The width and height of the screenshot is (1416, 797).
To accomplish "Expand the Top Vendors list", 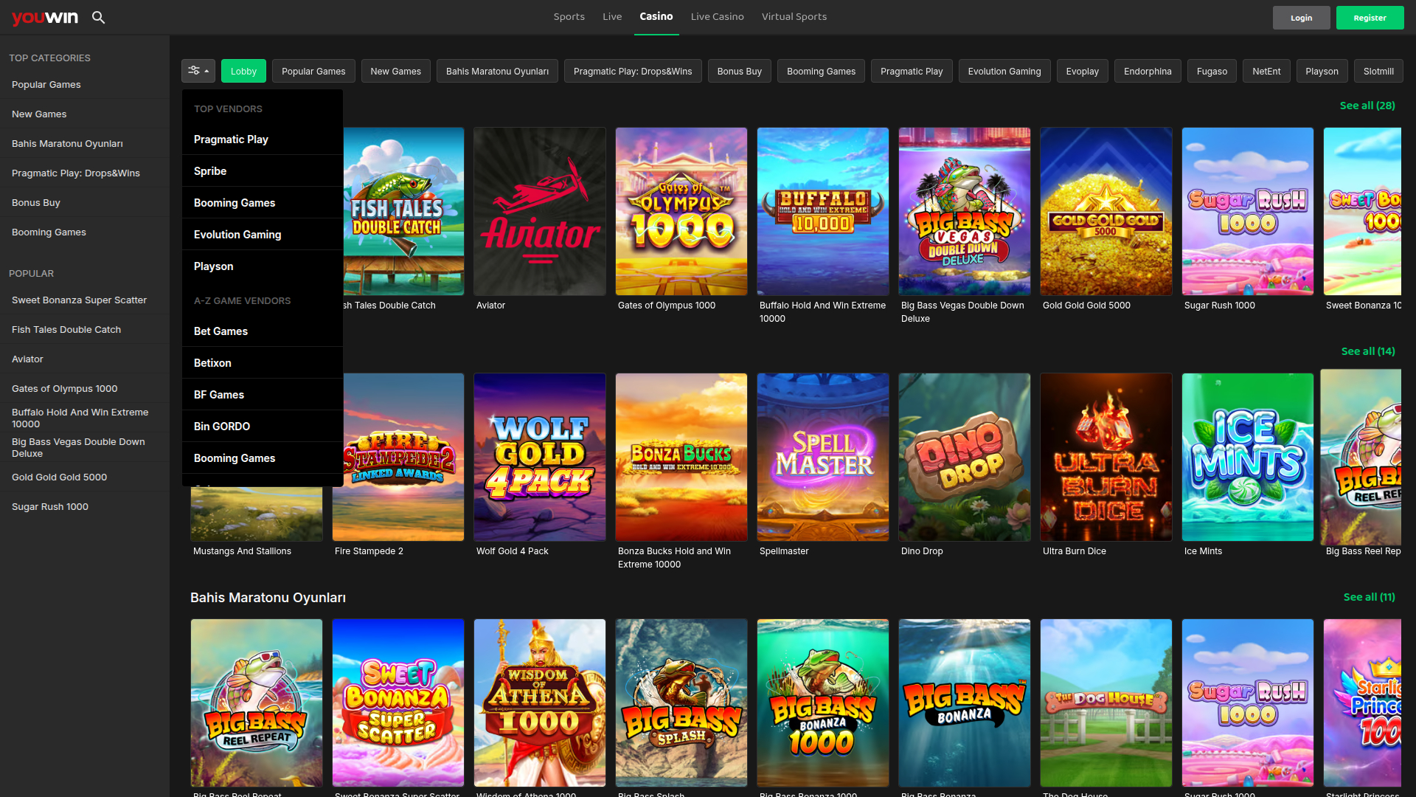I will point(228,108).
